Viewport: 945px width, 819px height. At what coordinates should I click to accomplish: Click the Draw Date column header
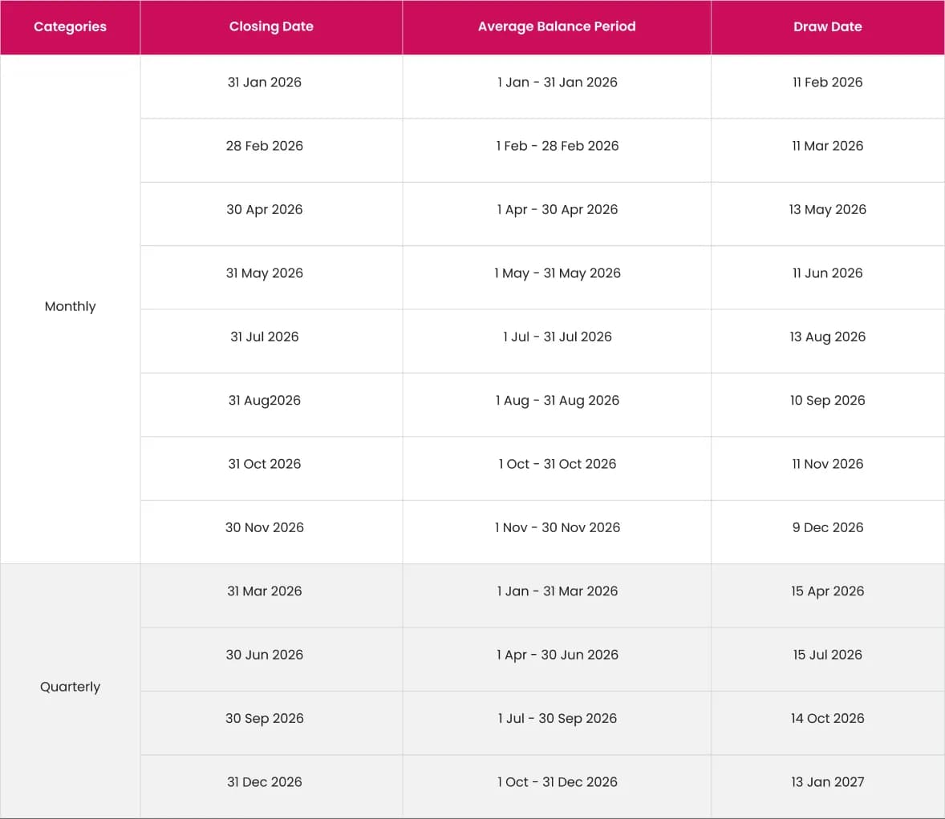(827, 26)
